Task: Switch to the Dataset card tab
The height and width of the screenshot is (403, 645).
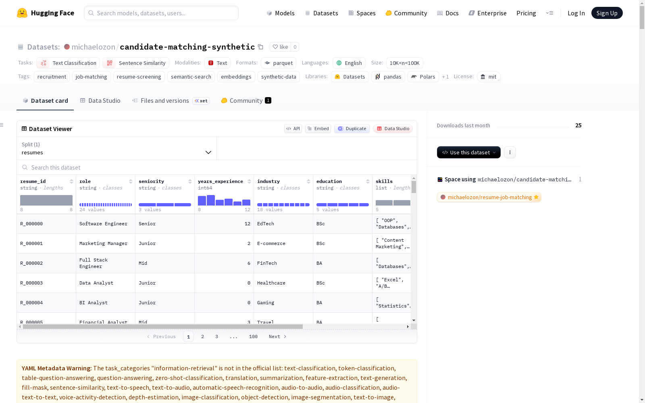Action: 45,101
